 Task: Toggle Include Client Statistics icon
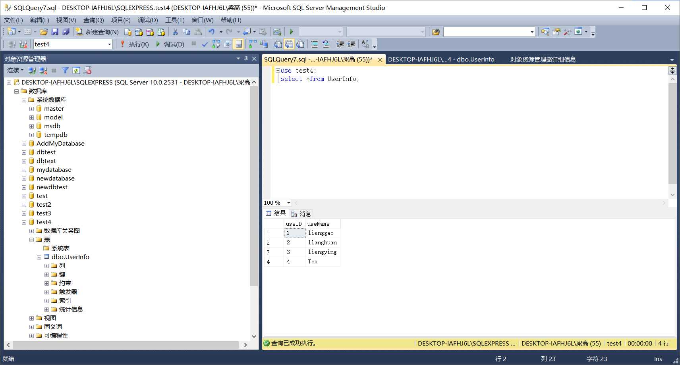(x=264, y=44)
